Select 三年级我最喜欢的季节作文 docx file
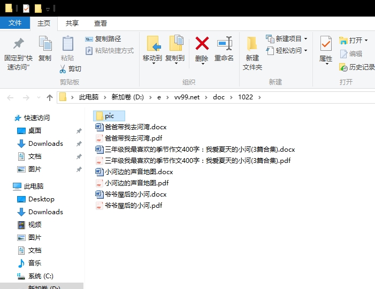The height and width of the screenshot is (289, 375). click(195, 150)
